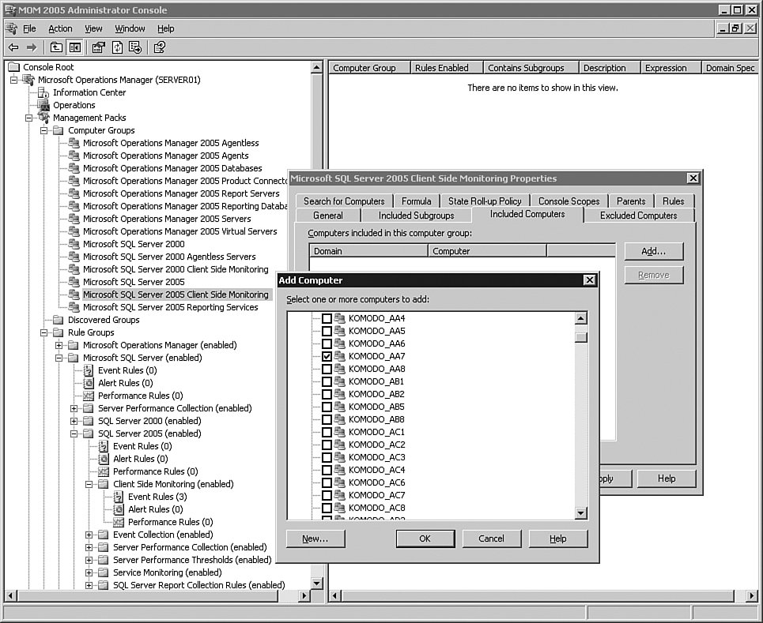Viewport: 763px width, 623px height.
Task: Open the Properties toolbar icon
Action: (99, 47)
